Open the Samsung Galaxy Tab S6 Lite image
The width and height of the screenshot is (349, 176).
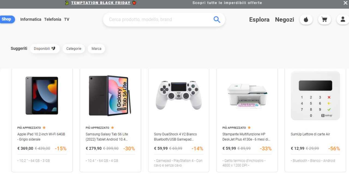(x=110, y=95)
